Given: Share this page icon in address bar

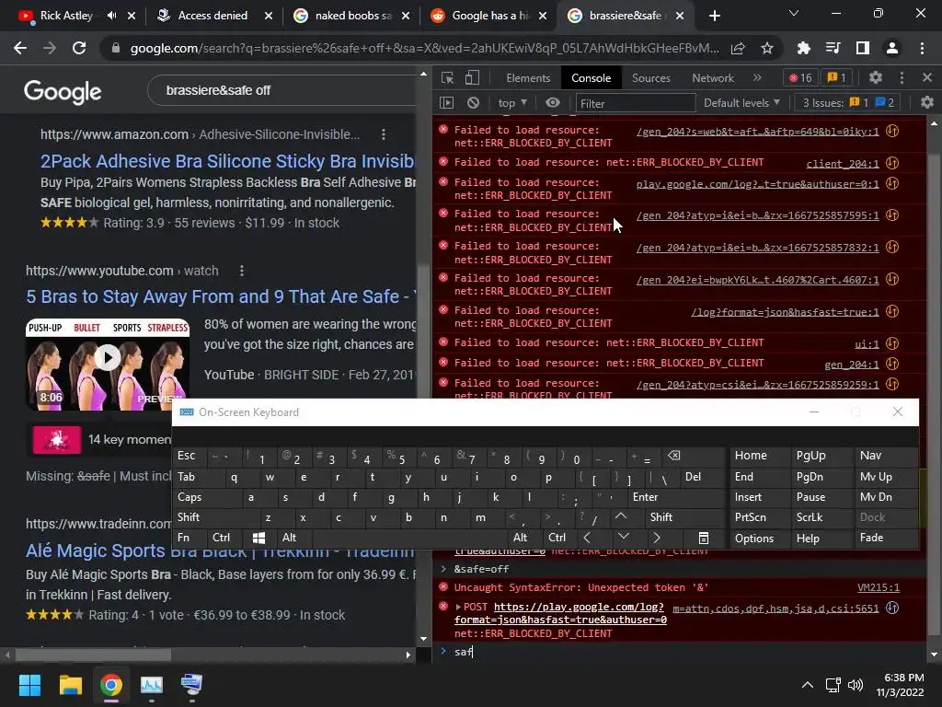Looking at the screenshot, I should point(739,48).
